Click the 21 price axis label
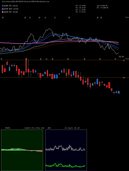Screen dimensions: 129x171 [x=124, y=61]
